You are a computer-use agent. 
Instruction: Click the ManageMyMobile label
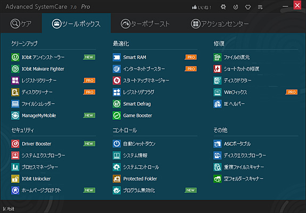click(39, 116)
